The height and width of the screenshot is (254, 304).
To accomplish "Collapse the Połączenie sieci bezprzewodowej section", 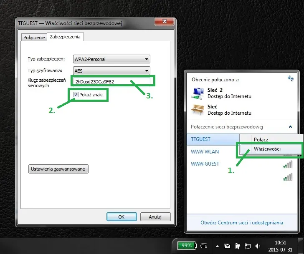I will [290, 127].
